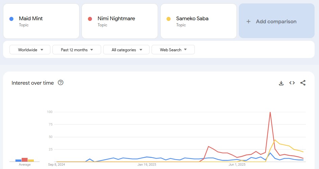The height and width of the screenshot is (169, 319).
Task: Share the Interest over time chart
Action: click(x=303, y=83)
